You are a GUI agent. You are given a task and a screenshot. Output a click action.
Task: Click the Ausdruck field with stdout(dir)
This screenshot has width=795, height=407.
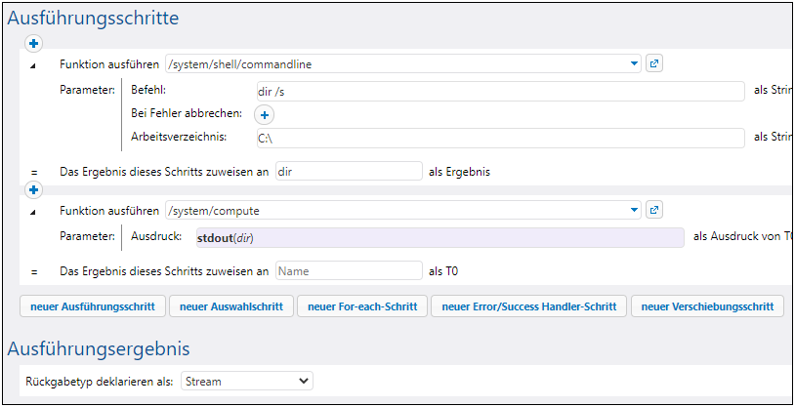click(x=438, y=238)
